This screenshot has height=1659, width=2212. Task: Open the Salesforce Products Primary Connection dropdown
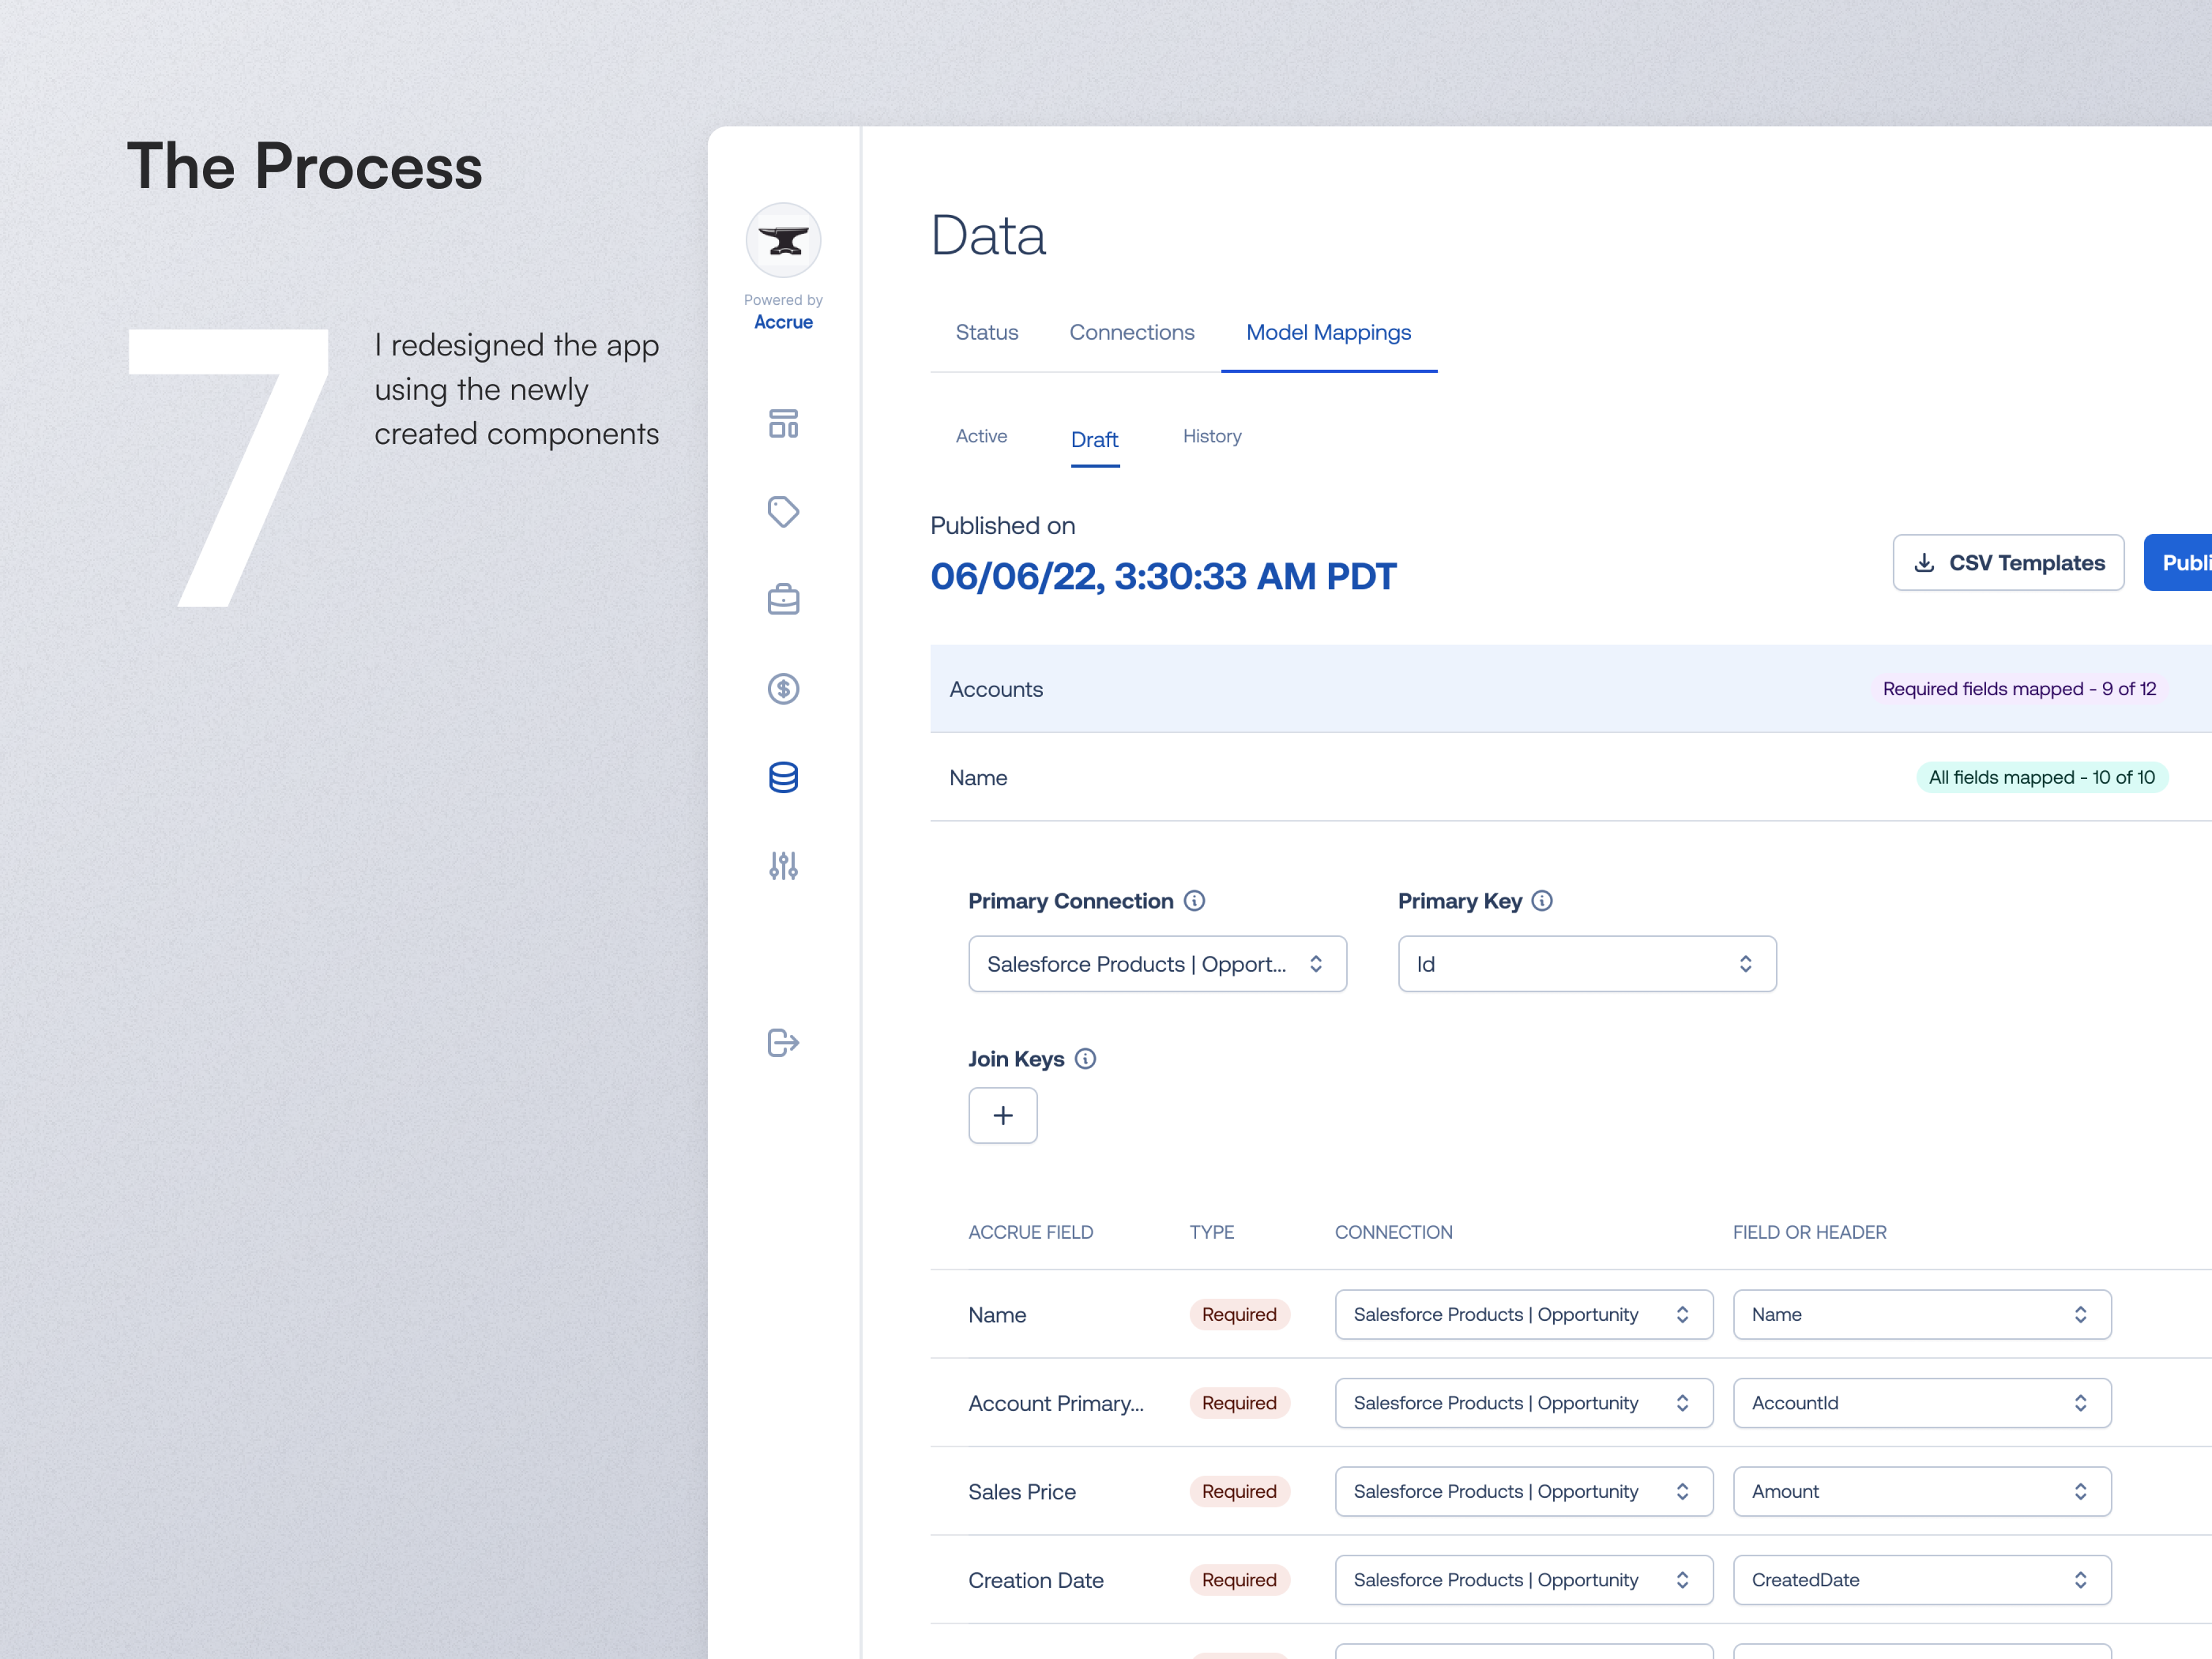[1157, 963]
